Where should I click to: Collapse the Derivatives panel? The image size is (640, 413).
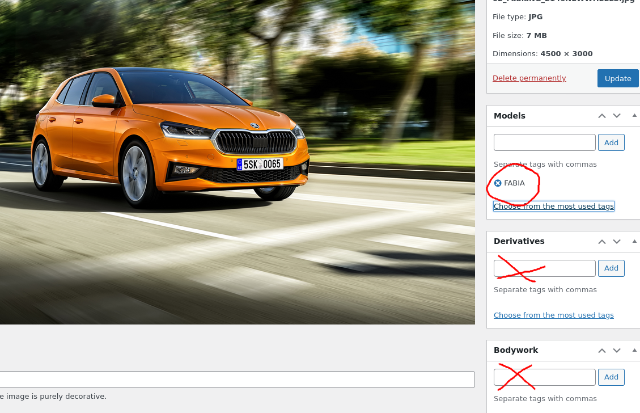634,241
